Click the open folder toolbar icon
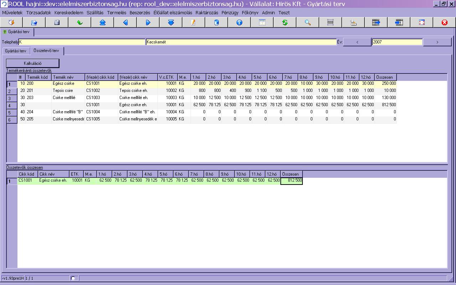 click(34, 22)
